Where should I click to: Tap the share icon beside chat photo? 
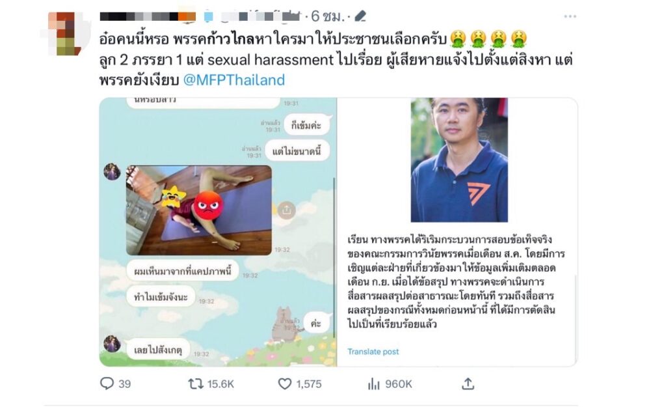pyautogui.click(x=286, y=210)
